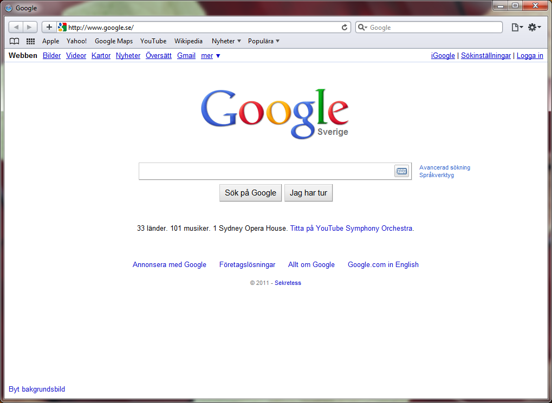This screenshot has height=403, width=552.
Task: Open Nyheter link in Google nav
Action: click(x=128, y=56)
